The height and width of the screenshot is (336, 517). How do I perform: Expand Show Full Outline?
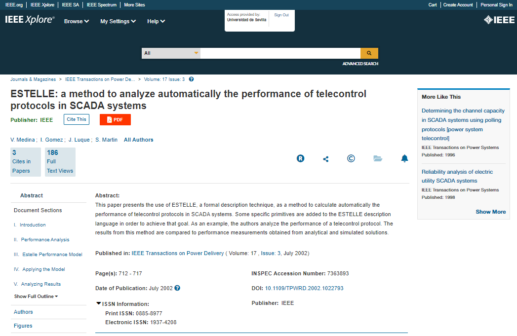click(x=36, y=297)
